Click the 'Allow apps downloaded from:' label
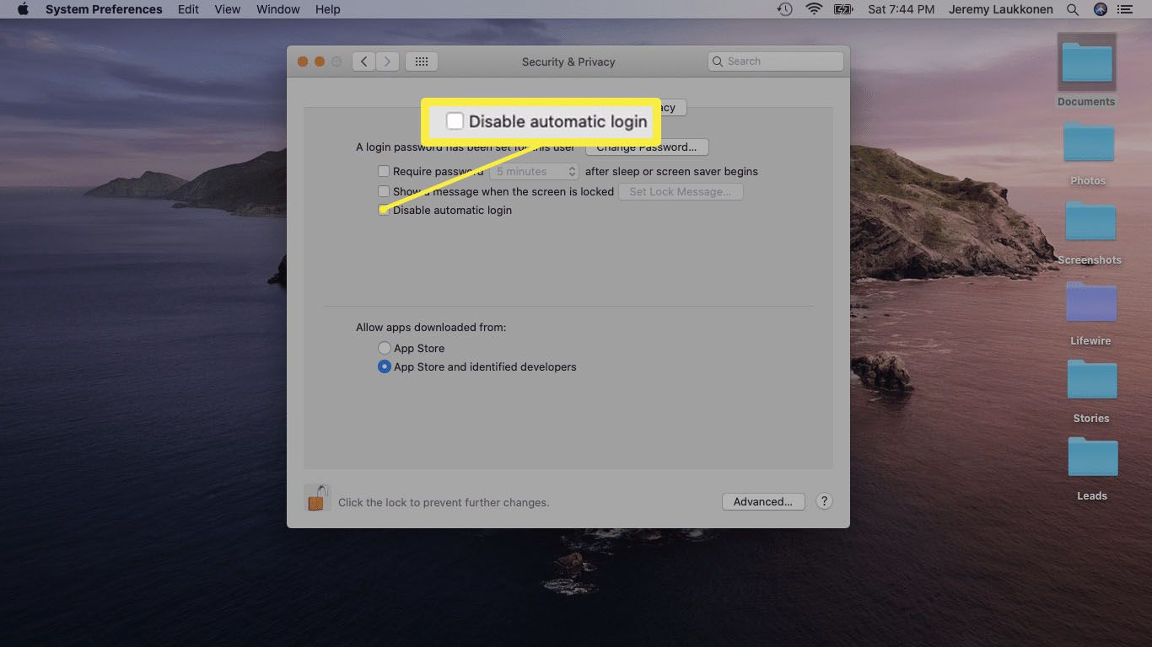The height and width of the screenshot is (647, 1152). (431, 327)
